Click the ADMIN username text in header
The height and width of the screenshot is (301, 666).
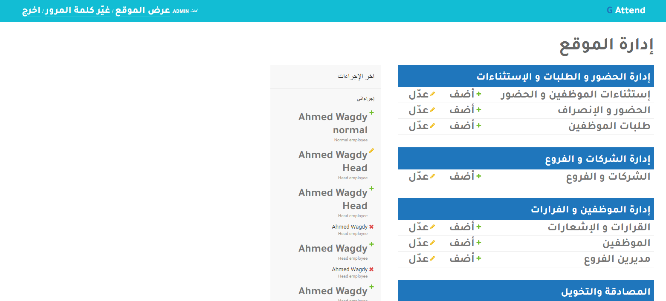click(x=181, y=11)
